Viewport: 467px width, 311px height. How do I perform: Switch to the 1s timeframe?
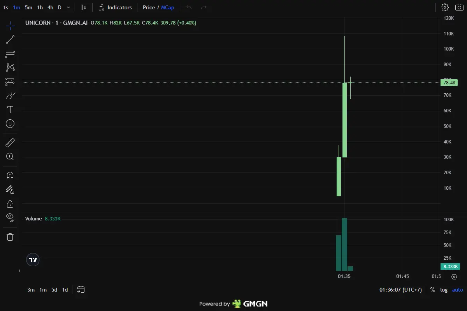tap(6, 7)
